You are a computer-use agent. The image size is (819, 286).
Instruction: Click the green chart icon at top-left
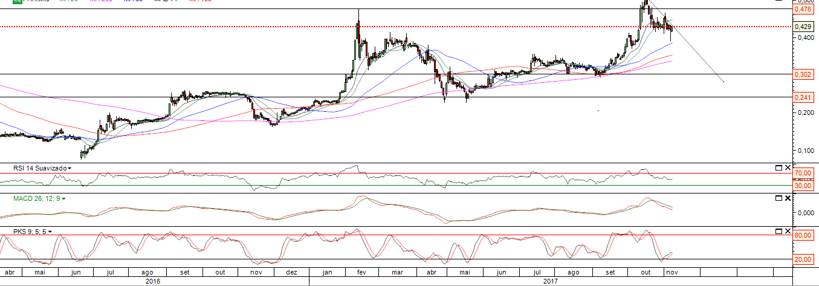[x=18, y=2]
